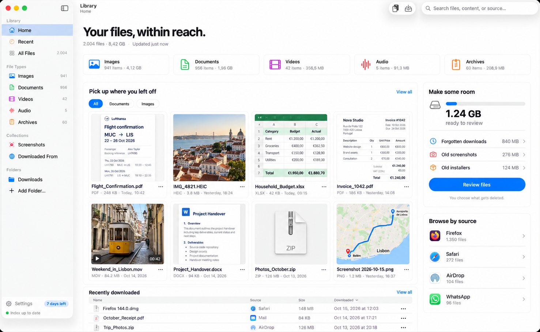540x332 pixels.
Task: Click the 7 days left badge
Action: pos(56,304)
